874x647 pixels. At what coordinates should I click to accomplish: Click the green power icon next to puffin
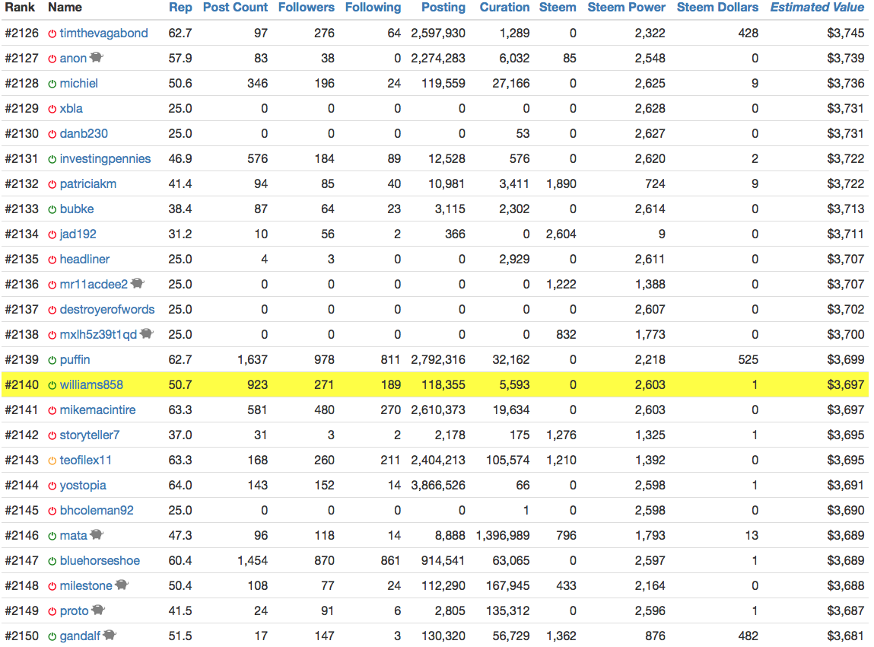[x=52, y=360]
